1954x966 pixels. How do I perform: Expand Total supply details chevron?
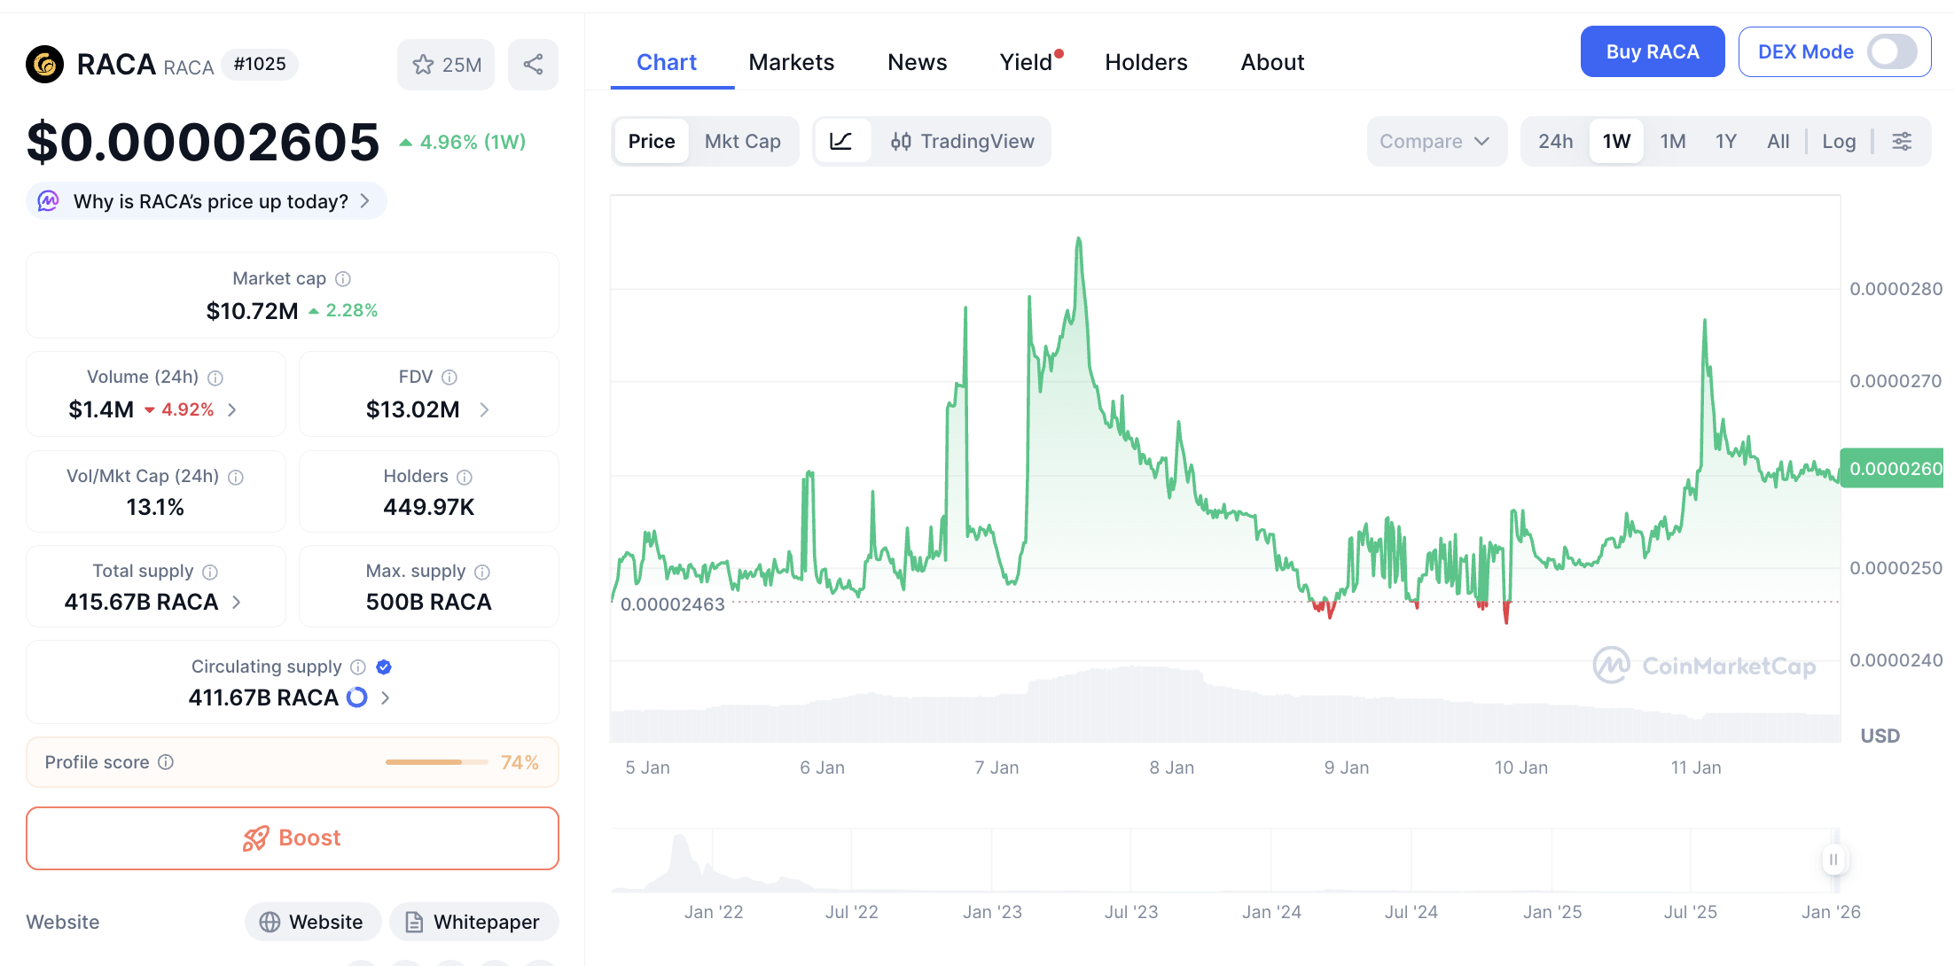237,602
